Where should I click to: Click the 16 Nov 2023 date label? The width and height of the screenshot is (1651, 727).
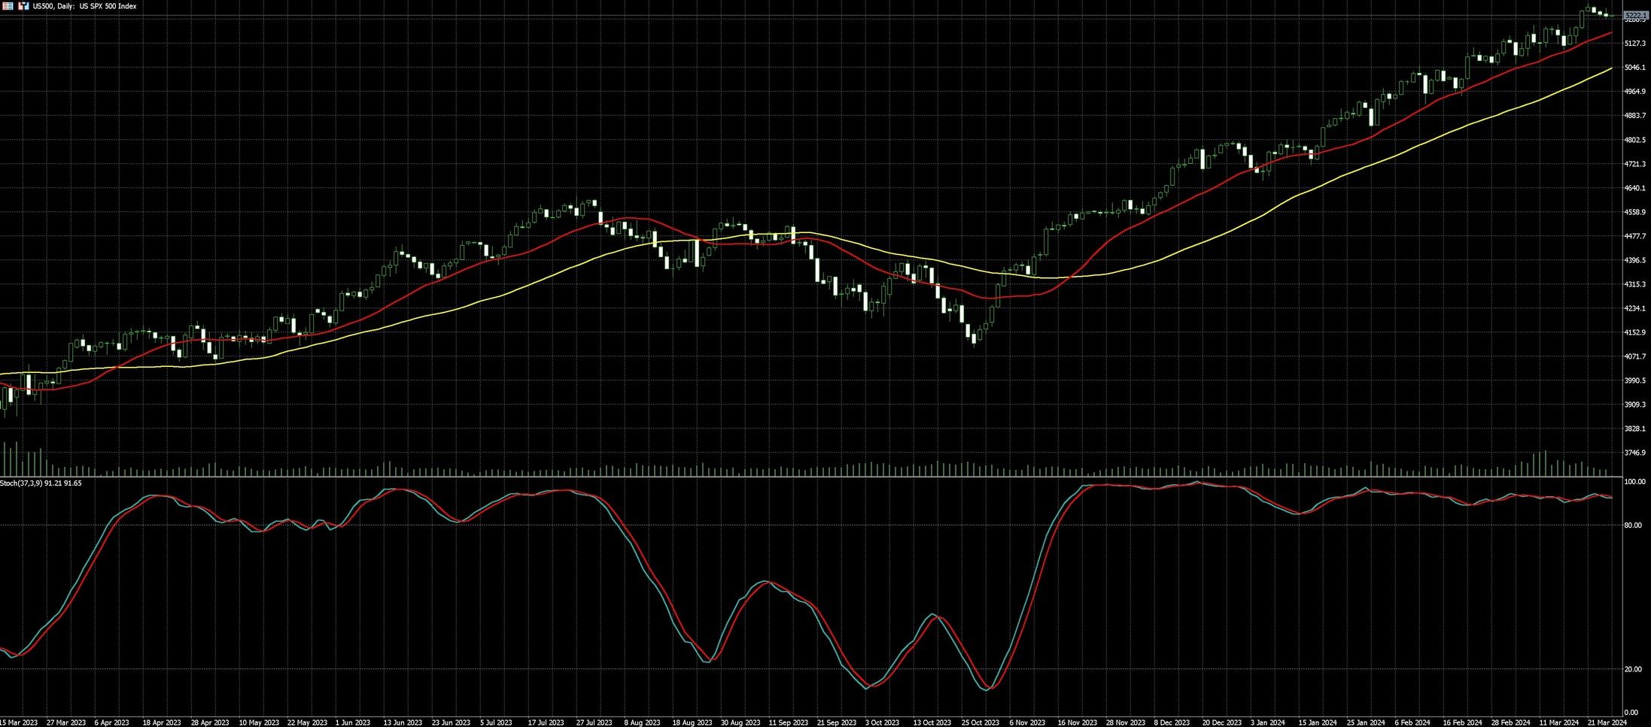coord(1076,722)
